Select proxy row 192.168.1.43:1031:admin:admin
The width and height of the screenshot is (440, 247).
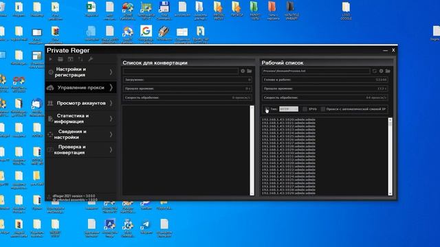289,156
